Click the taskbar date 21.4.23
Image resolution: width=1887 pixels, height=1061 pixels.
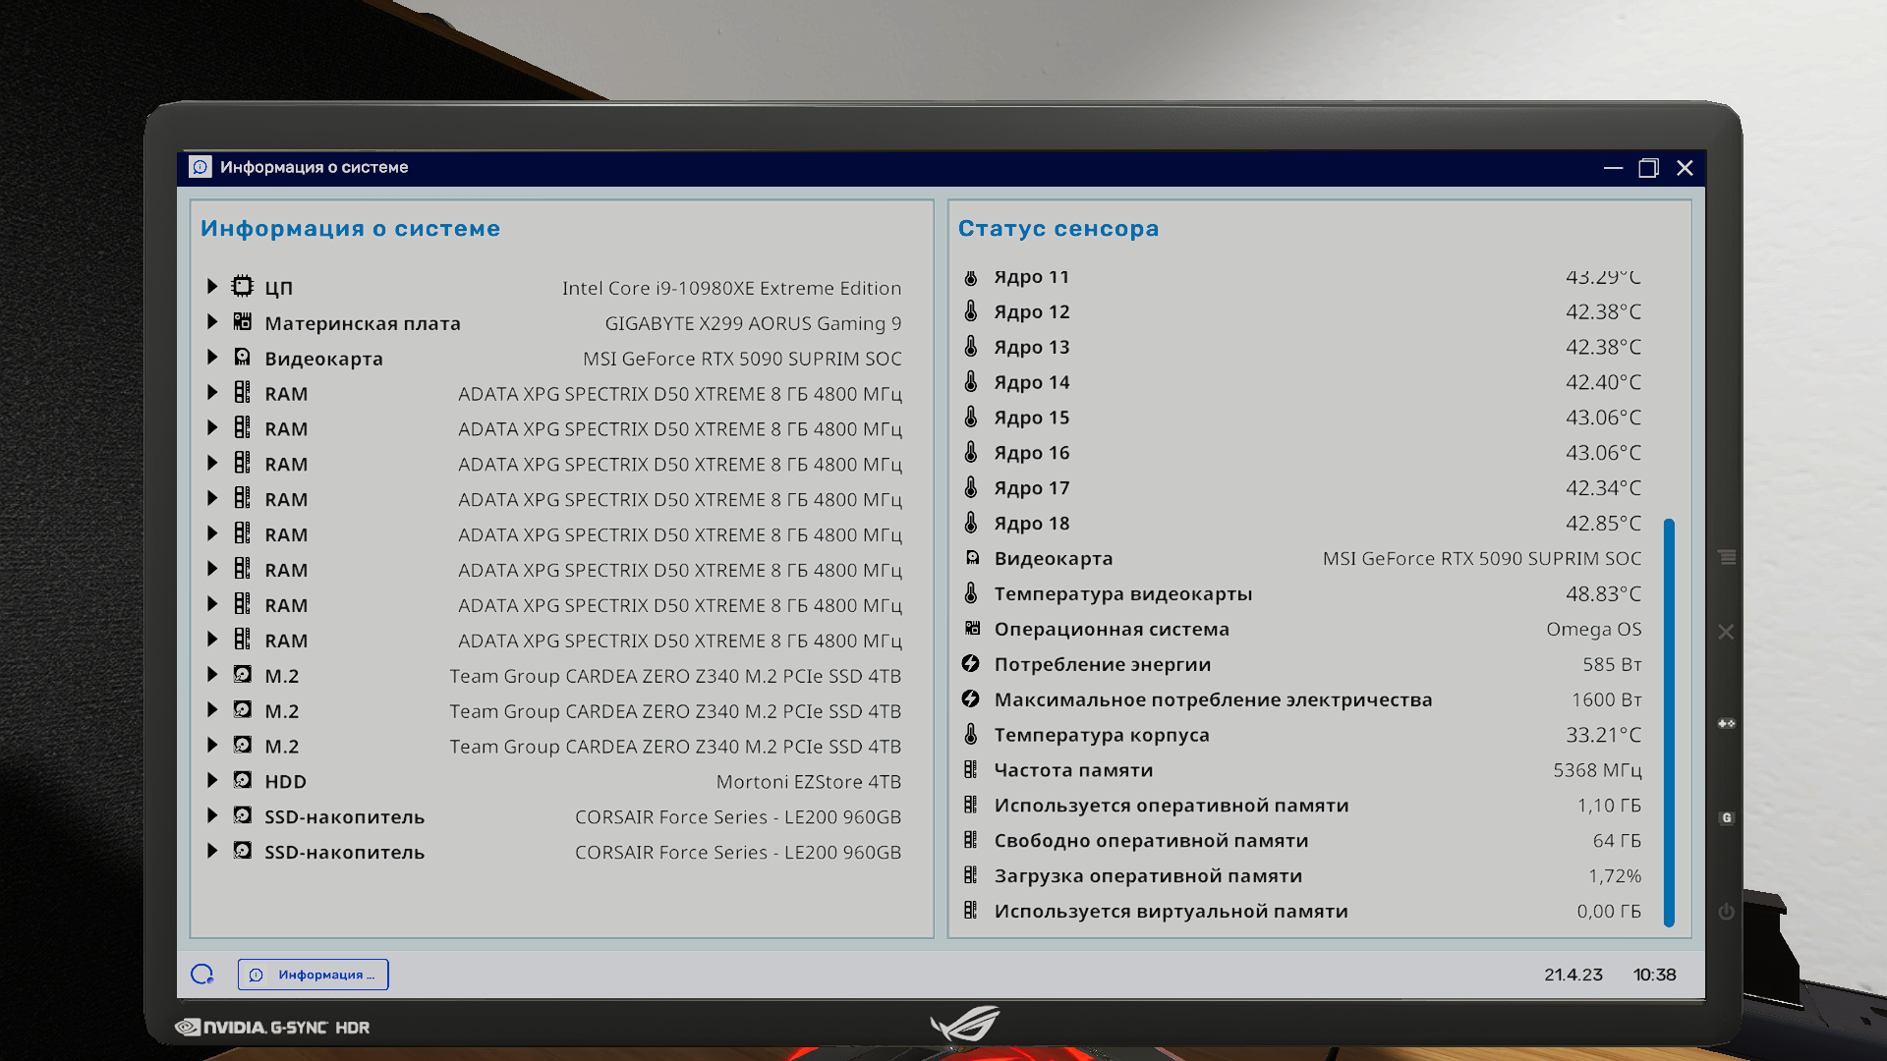pos(1573,975)
